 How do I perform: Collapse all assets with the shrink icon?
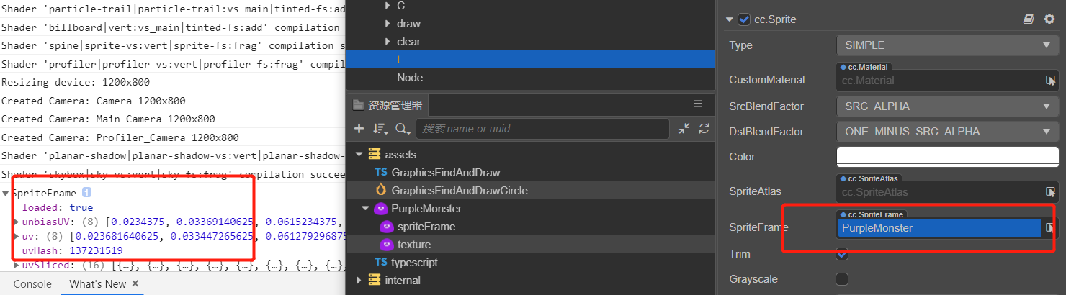684,129
